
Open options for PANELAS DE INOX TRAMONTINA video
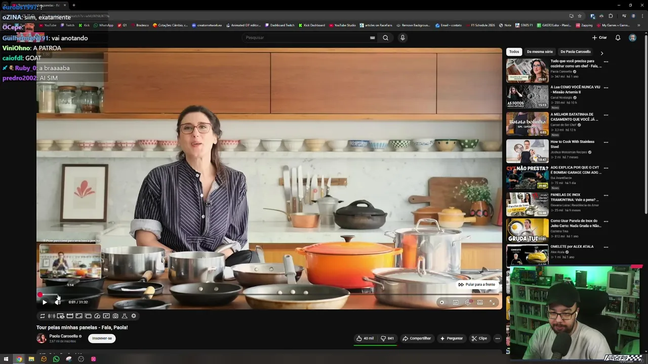point(606,195)
